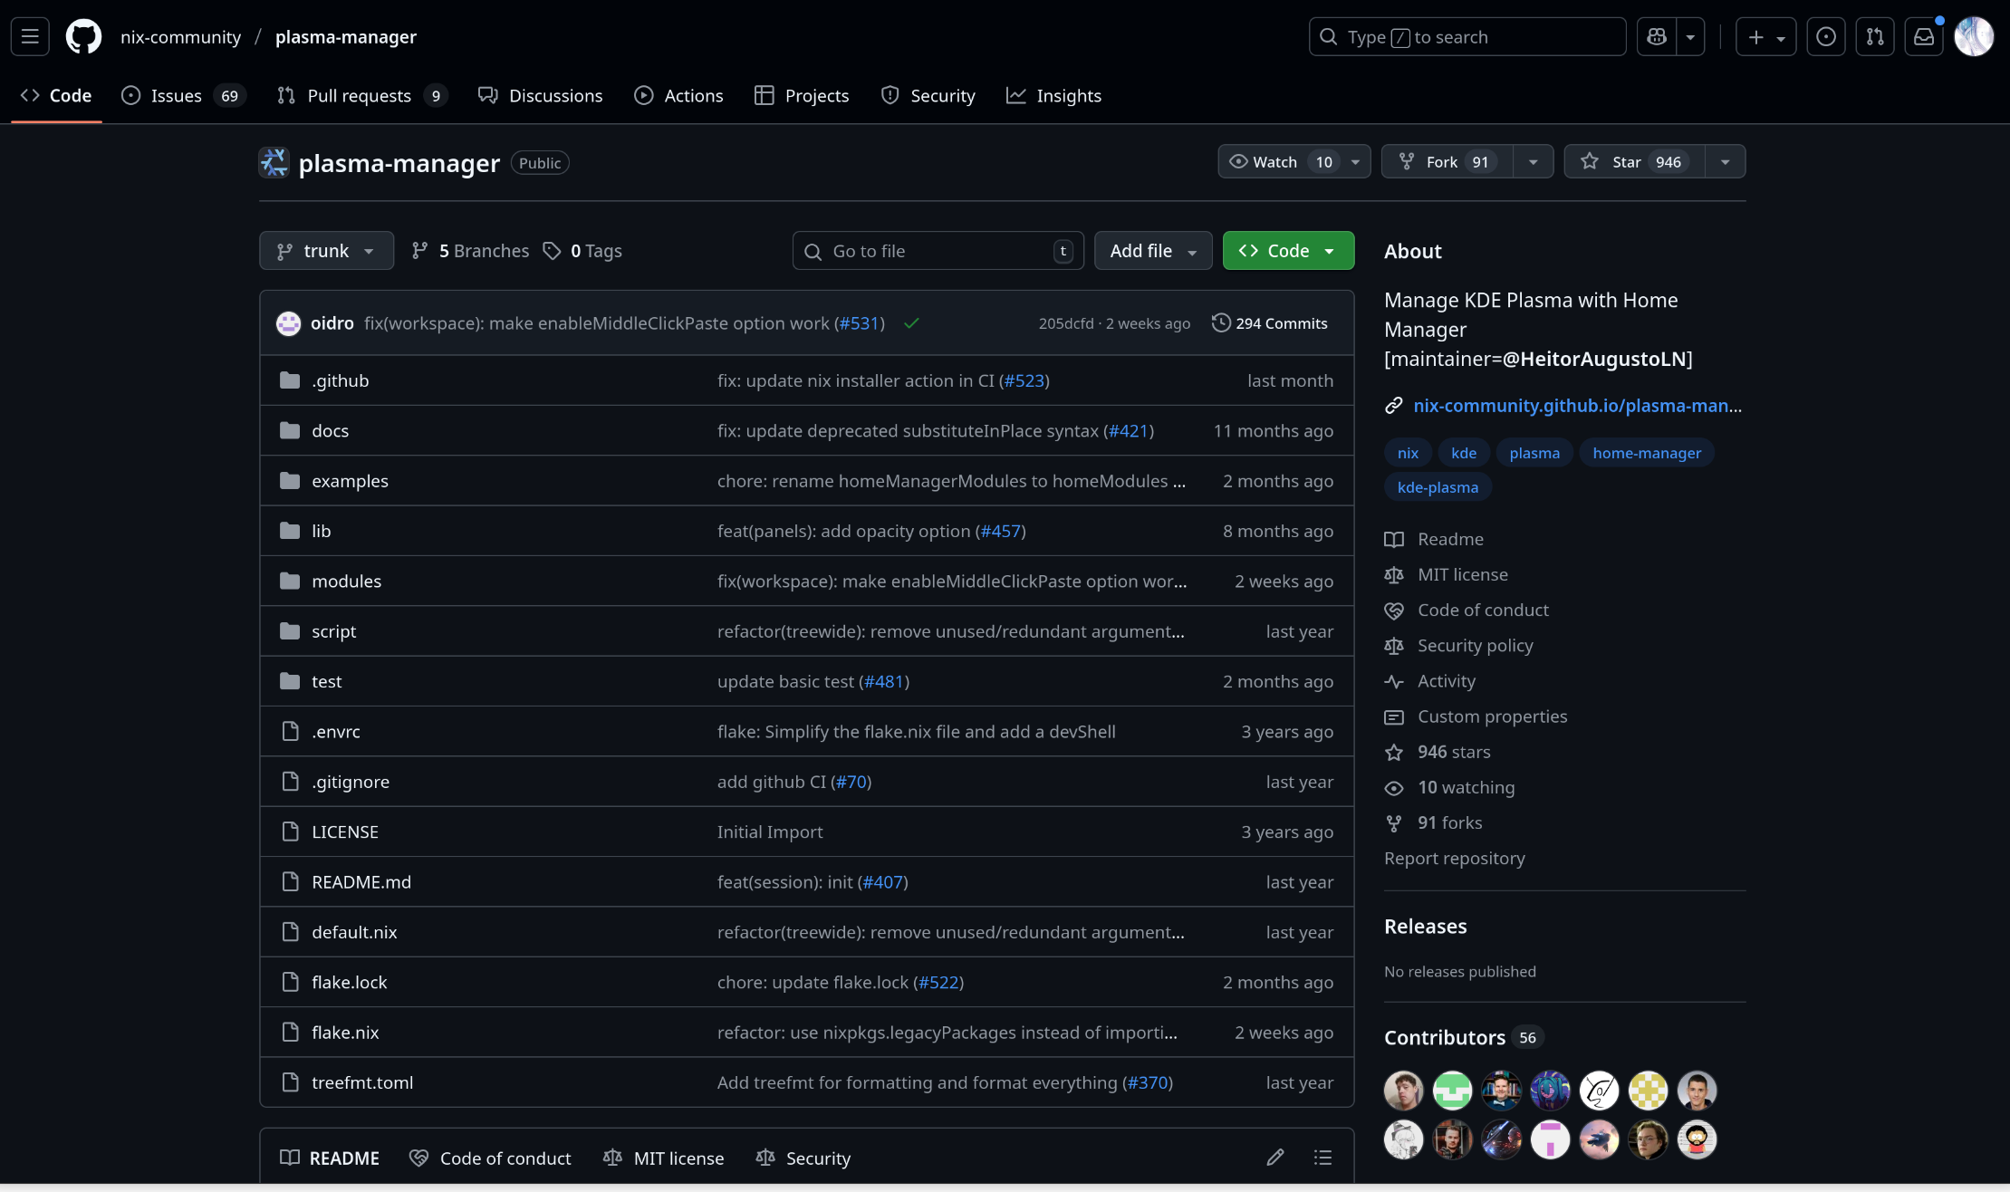Open the GitHub homepage logo
Image resolution: width=2010 pixels, height=1192 pixels.
tap(83, 37)
